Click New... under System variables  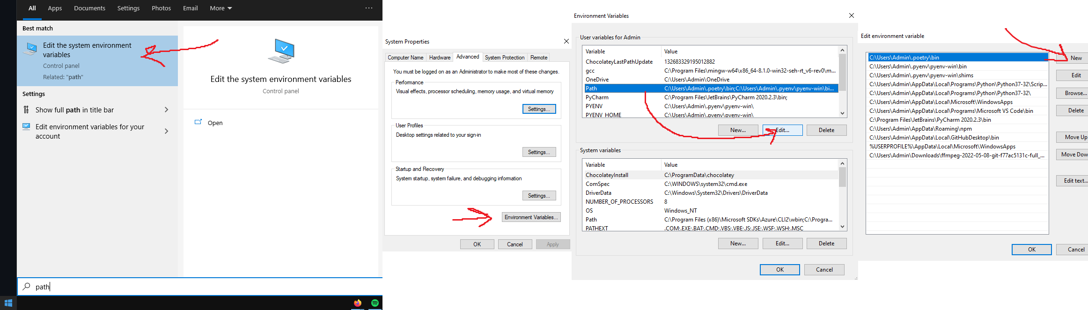pos(738,244)
